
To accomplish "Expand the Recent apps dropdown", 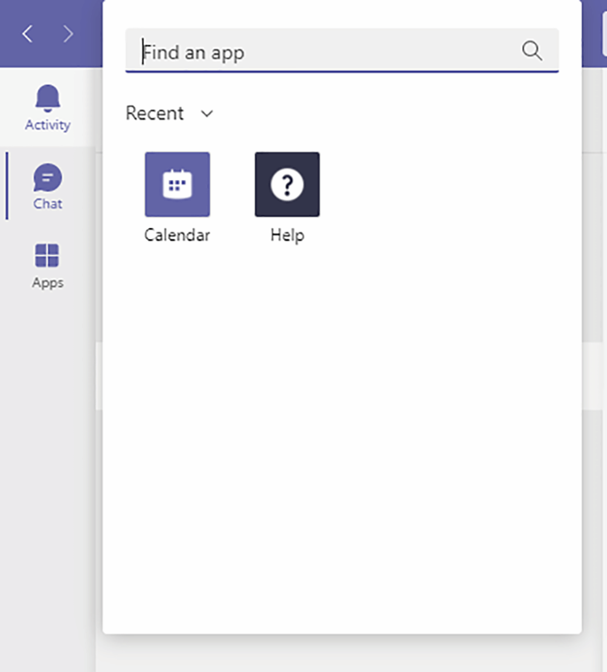I will tap(206, 114).
